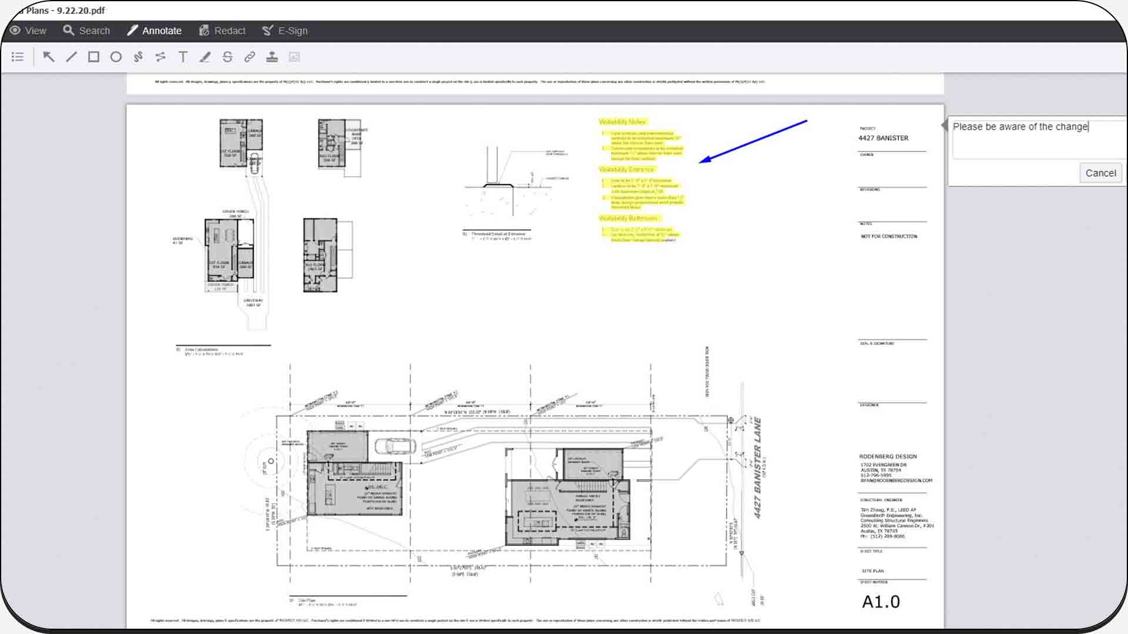Screen dimensions: 1128x634
Task: Select the Stamp tool
Action: click(272, 57)
